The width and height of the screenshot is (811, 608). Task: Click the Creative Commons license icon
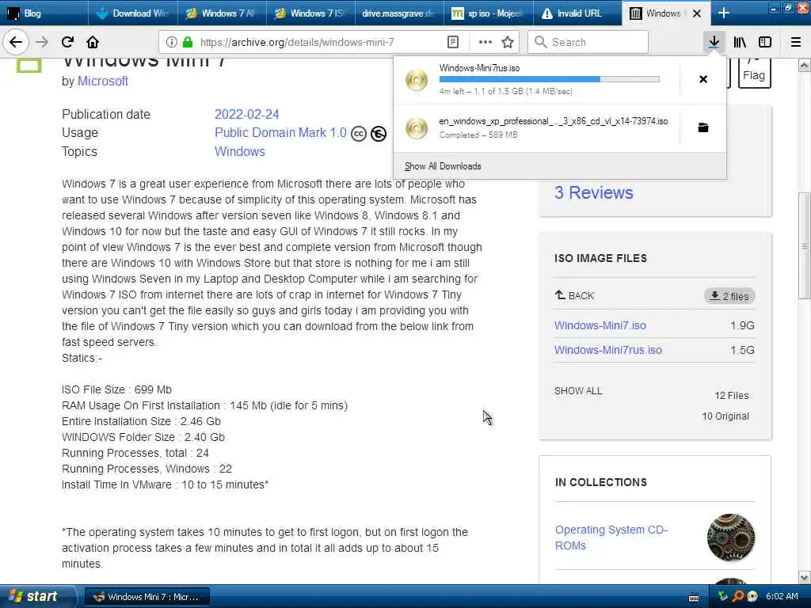point(359,133)
